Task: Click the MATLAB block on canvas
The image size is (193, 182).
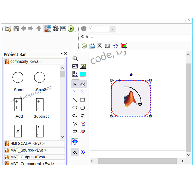Action: [x=131, y=98]
